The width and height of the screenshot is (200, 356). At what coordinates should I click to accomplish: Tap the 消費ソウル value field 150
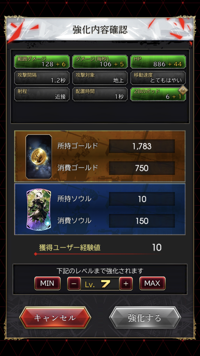tap(142, 221)
